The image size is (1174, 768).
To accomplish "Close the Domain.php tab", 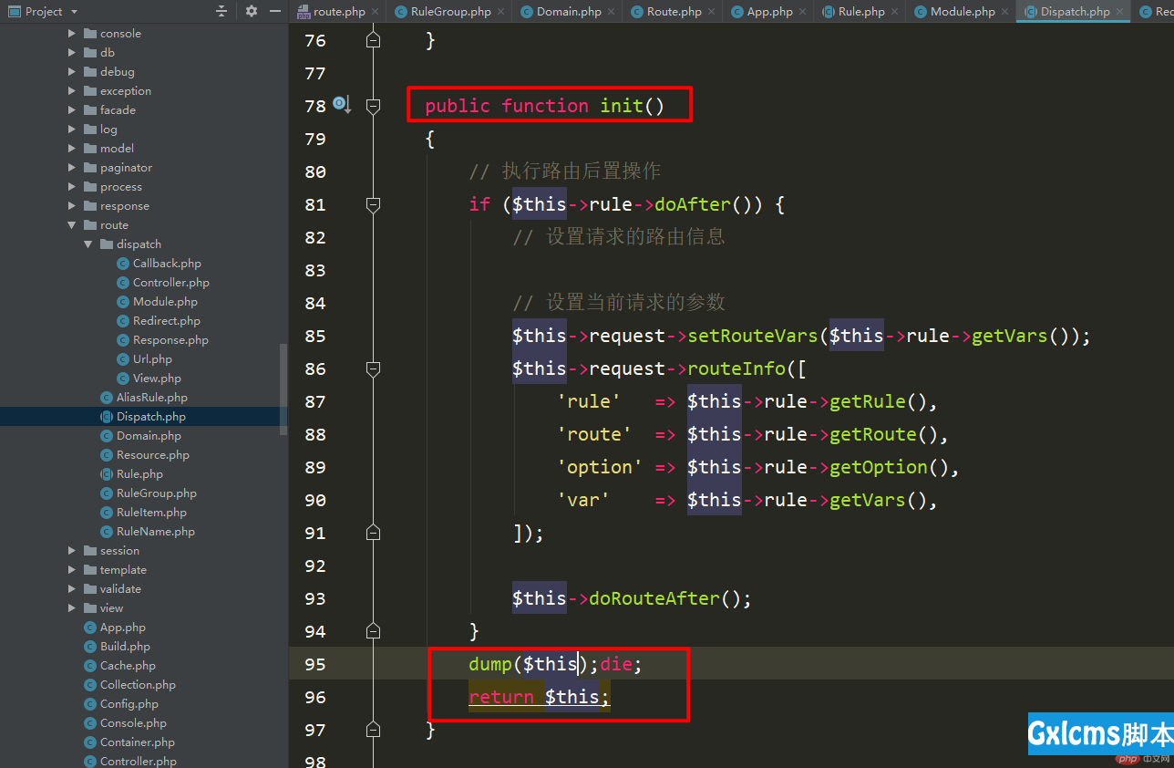I will [x=611, y=11].
